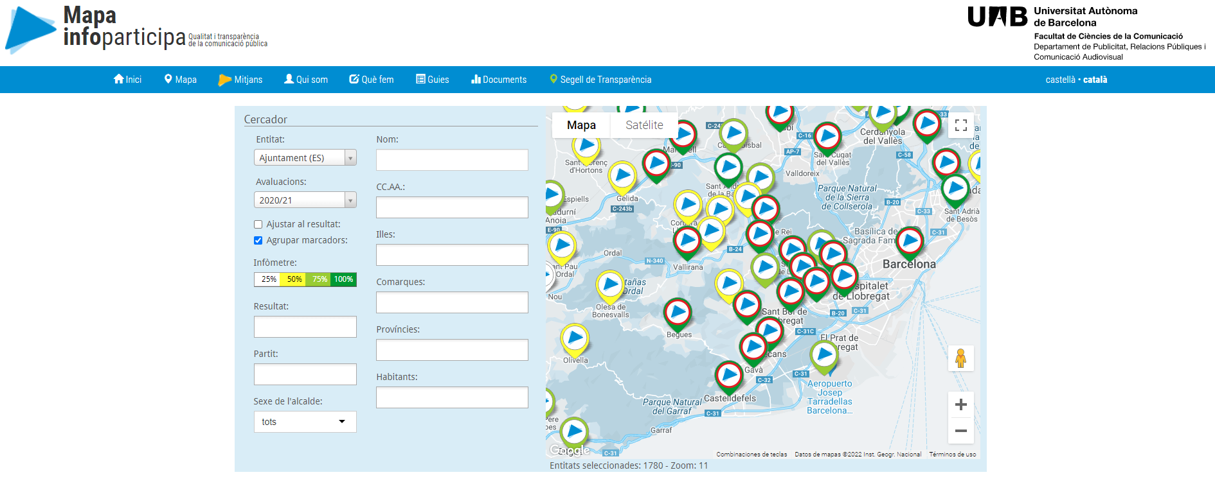Switch language to castellà

tap(1060, 80)
